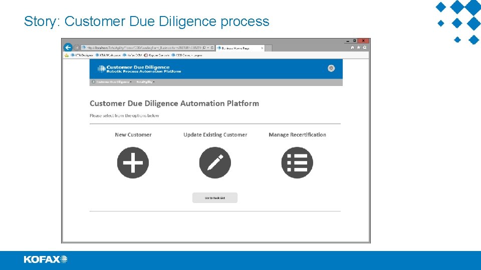Click the browser Back arrow button
Viewport: 481px width, 270px height.
tap(68, 47)
